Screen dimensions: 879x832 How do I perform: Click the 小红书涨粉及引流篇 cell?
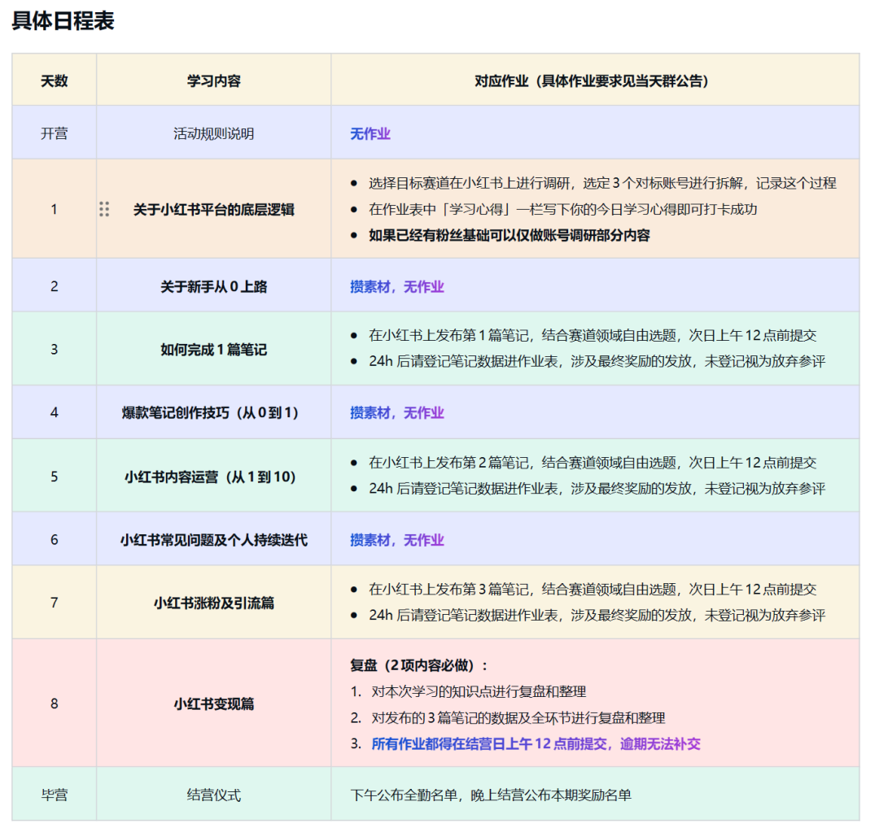213,603
